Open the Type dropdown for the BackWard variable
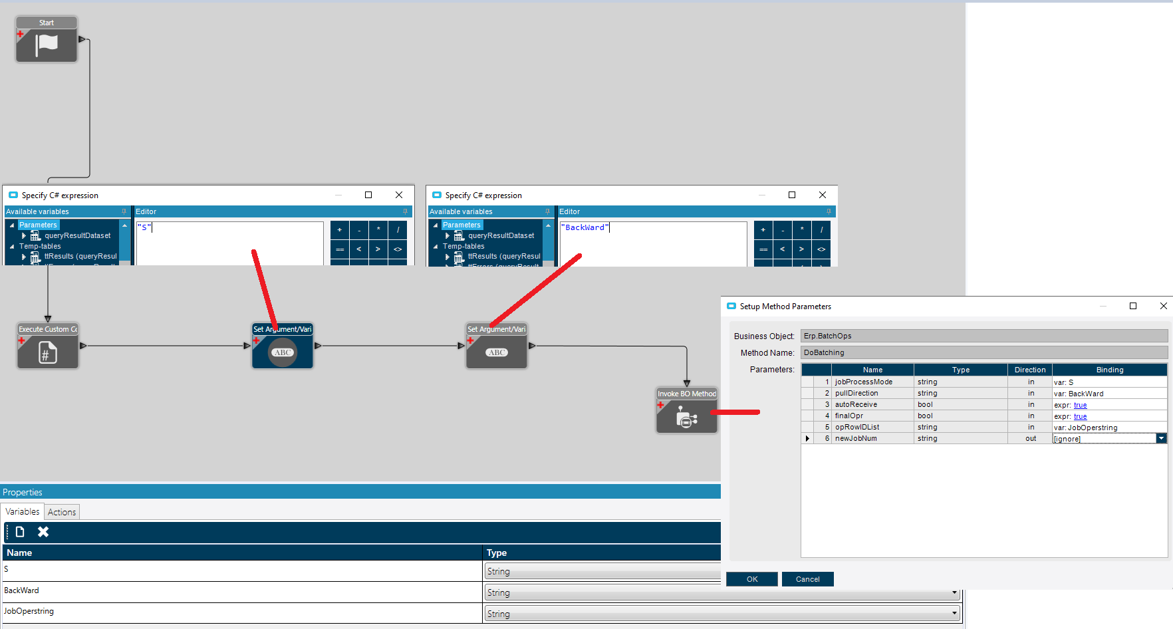The height and width of the screenshot is (629, 1173). click(x=954, y=592)
